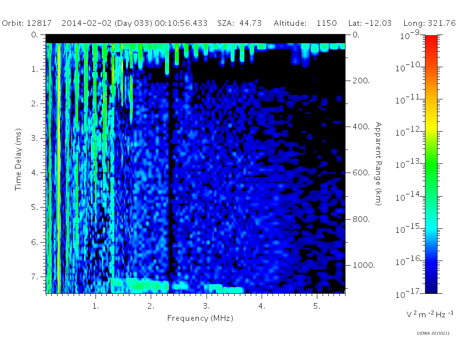Click the Lat: -12.03 header value
460x345 pixels.
coord(370,23)
